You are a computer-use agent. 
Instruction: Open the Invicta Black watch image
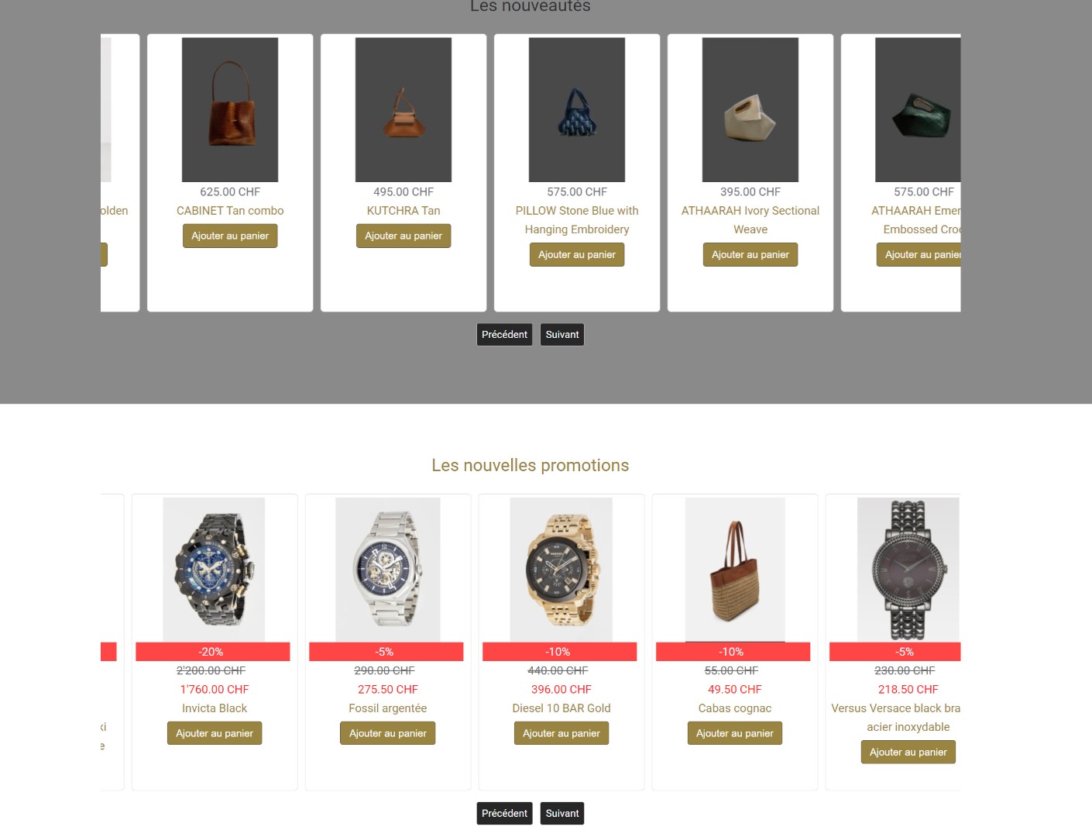click(x=214, y=570)
